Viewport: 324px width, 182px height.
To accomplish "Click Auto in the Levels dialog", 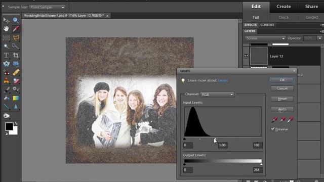I will pos(282,109).
